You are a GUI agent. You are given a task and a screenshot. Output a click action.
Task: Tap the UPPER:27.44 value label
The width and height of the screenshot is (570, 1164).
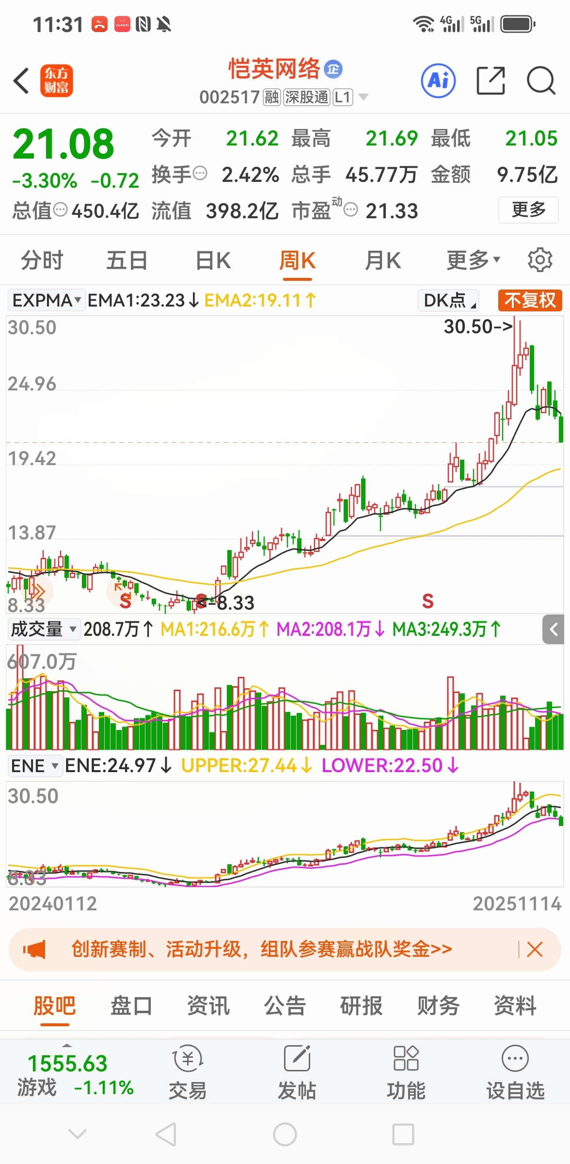click(x=246, y=766)
